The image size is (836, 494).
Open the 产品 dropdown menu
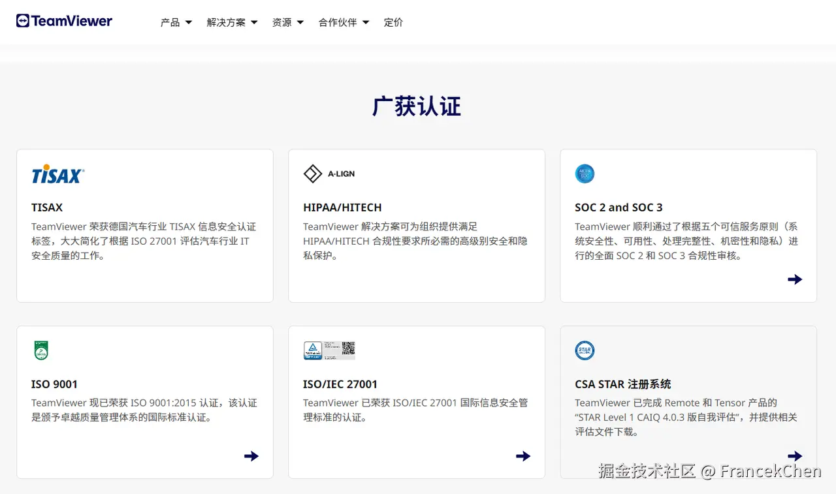[x=176, y=22]
